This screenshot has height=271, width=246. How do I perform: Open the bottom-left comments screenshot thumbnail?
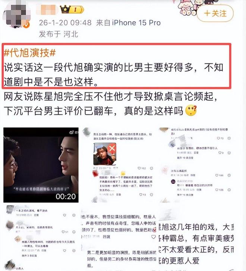41,238
